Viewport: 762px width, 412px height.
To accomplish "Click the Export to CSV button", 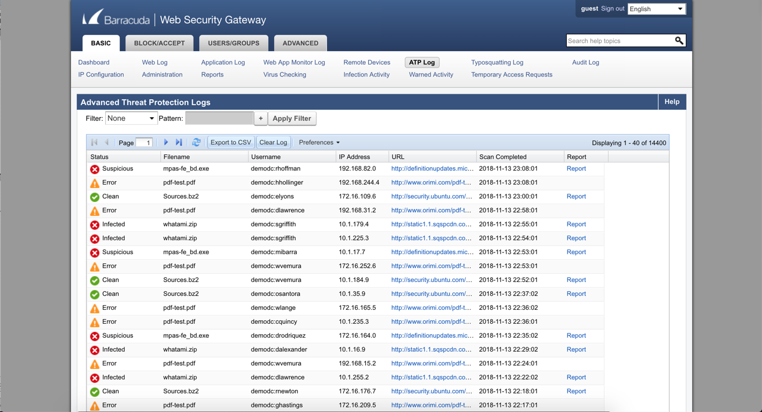I will coord(231,142).
